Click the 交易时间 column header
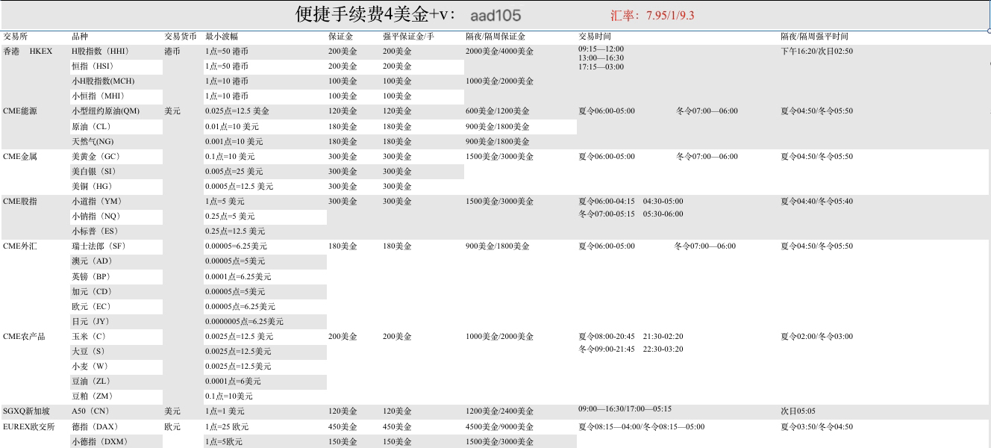991x448 pixels. pyautogui.click(x=595, y=36)
